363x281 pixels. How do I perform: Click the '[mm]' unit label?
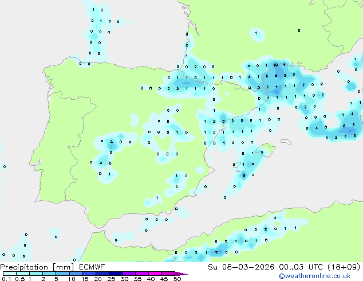click(63, 267)
